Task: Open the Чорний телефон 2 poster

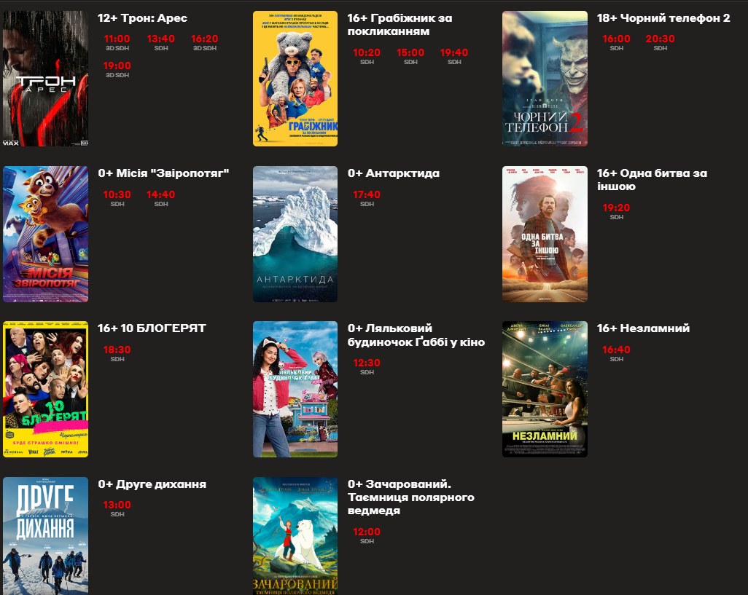Action: click(x=545, y=79)
